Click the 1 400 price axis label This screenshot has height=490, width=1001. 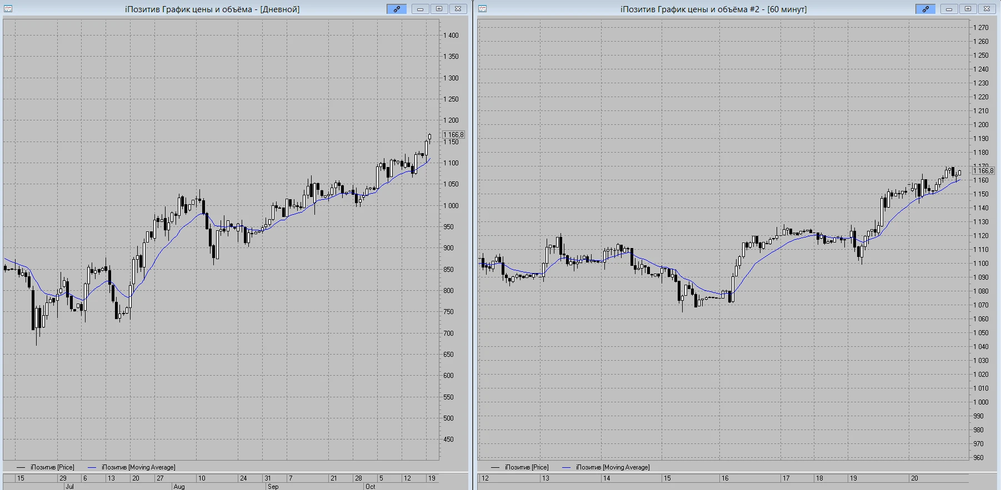click(451, 36)
